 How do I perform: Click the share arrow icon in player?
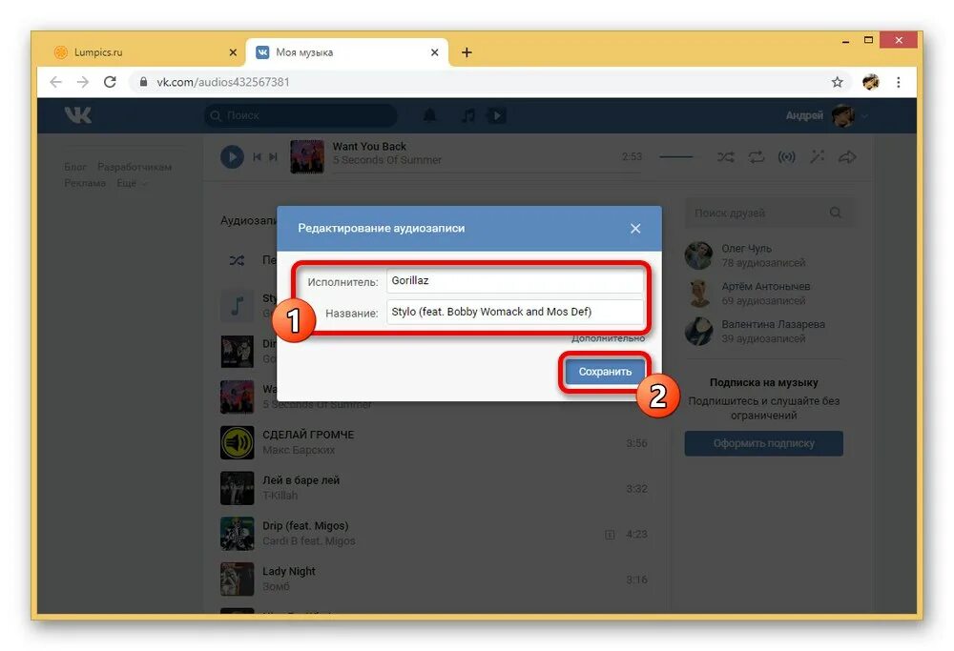(x=847, y=157)
